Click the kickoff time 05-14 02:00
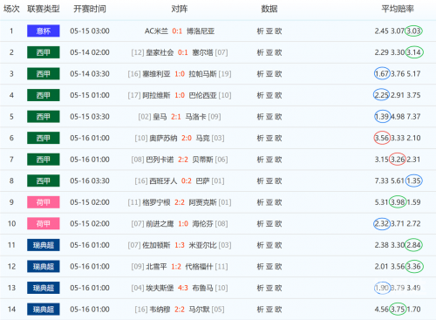 pos(90,52)
